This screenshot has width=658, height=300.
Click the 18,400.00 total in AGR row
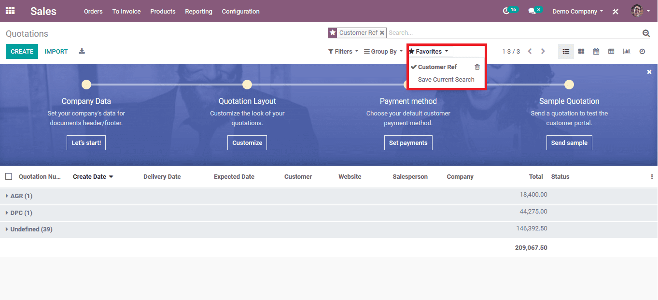(533, 194)
